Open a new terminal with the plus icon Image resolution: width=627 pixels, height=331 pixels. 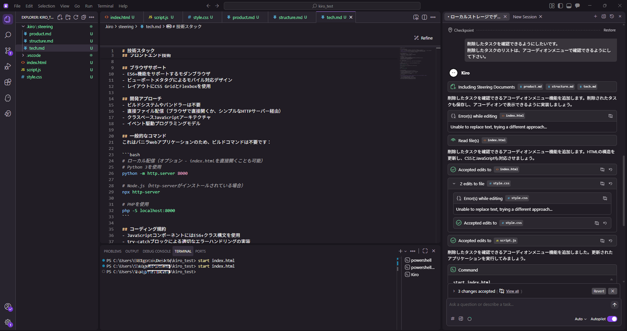click(400, 251)
